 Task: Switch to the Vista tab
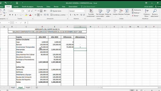pos(63,7)
